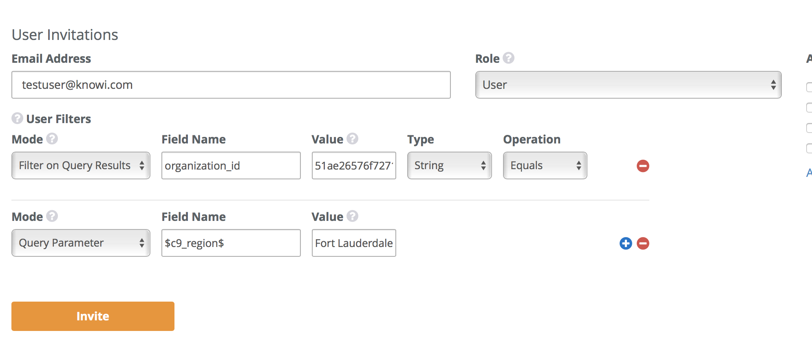Open the Query Parameter mode dropdown
The image size is (812, 344).
click(x=81, y=243)
